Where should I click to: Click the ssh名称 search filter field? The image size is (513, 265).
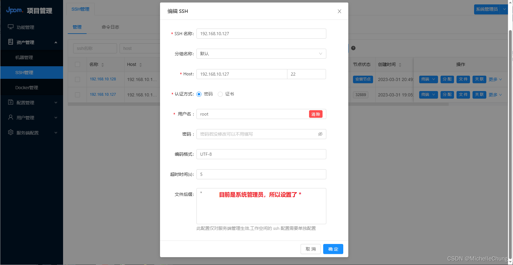click(x=95, y=48)
